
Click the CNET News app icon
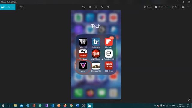pos(96,53)
